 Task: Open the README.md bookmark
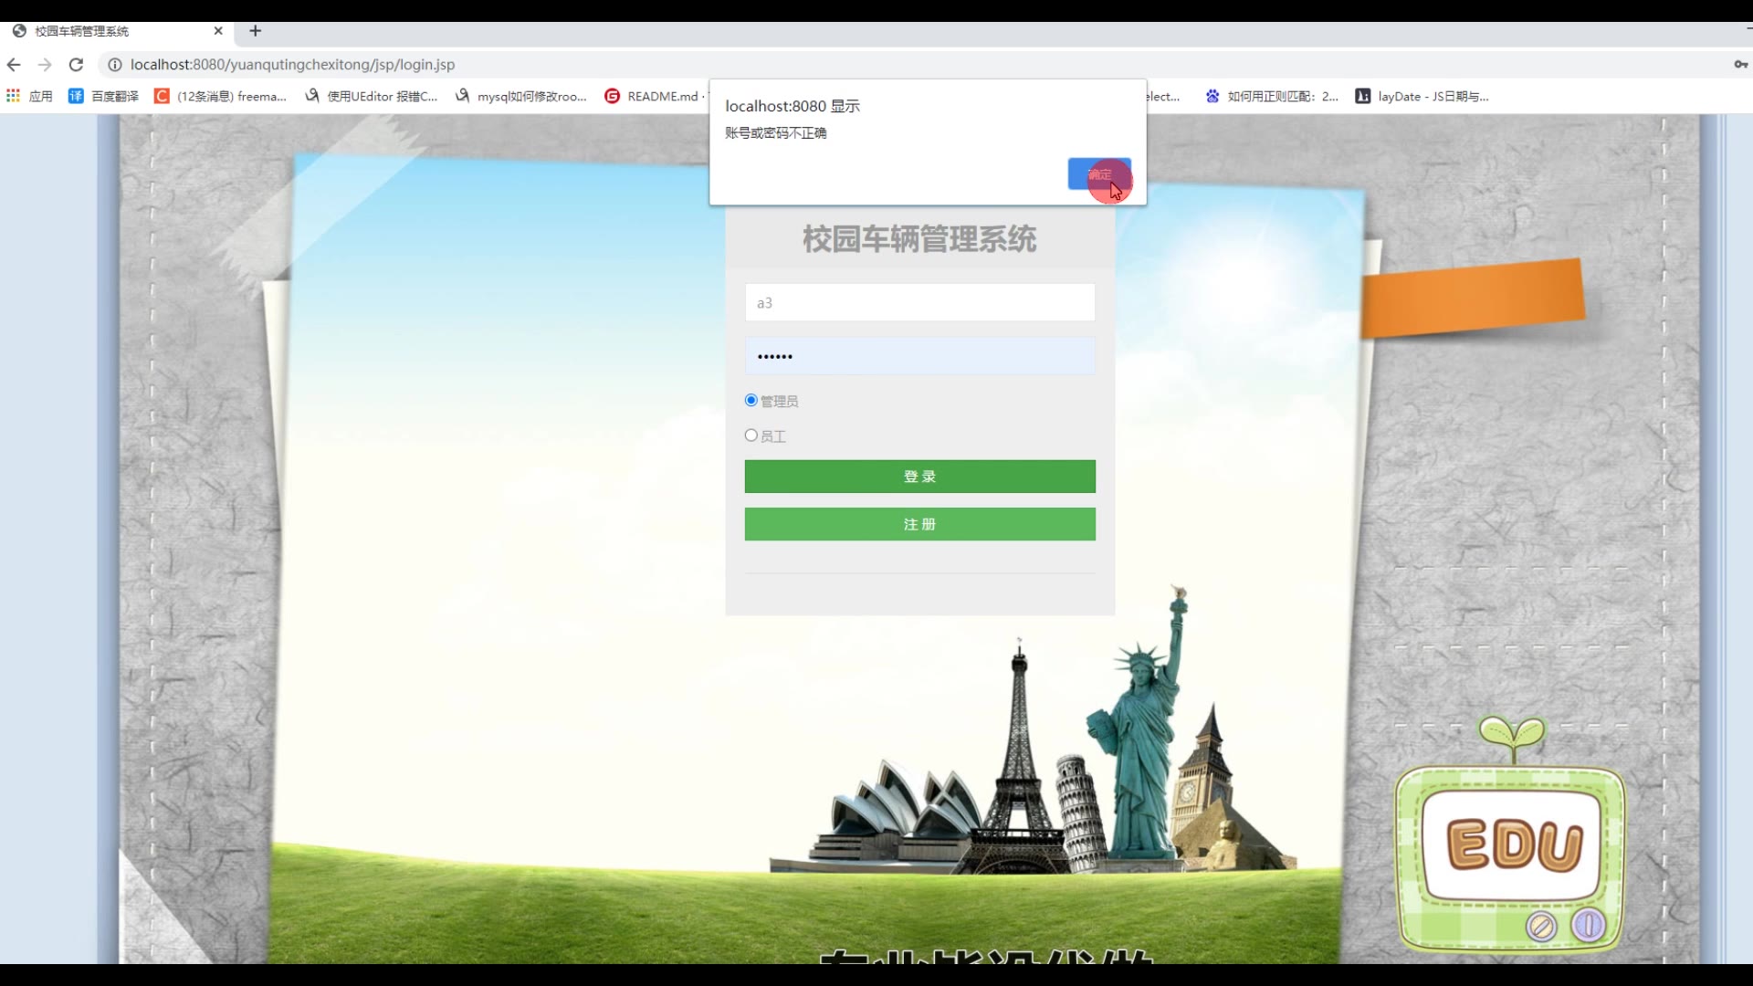[654, 96]
